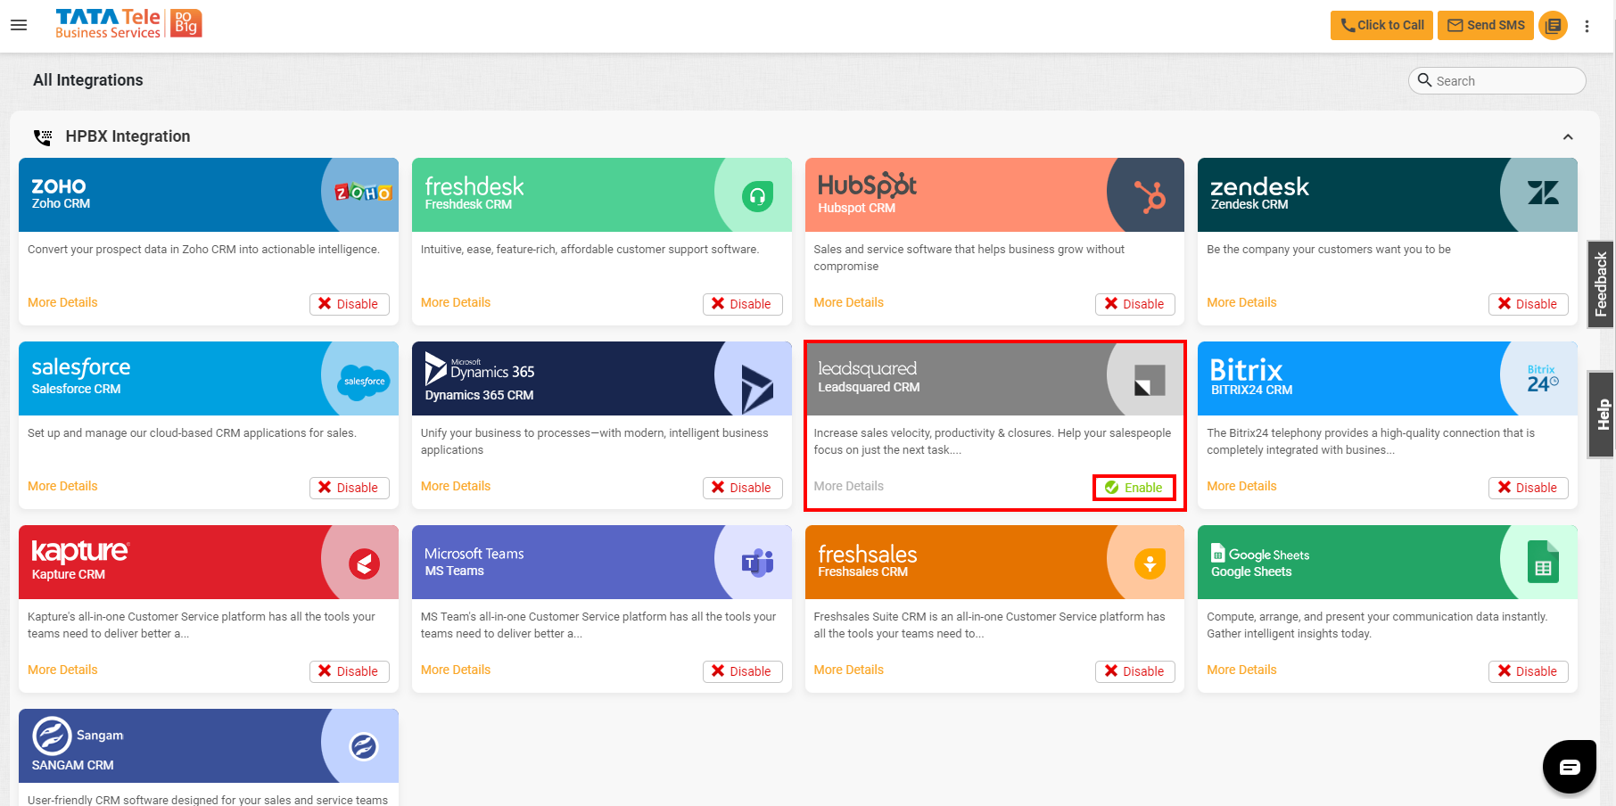Click the Zendesk Z logo icon
This screenshot has width=1616, height=806.
point(1543,193)
